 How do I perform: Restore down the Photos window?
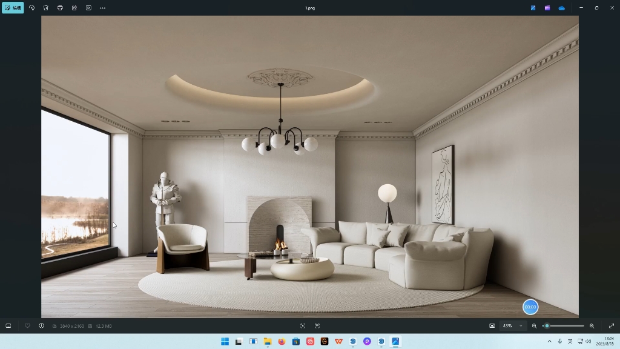point(596,8)
